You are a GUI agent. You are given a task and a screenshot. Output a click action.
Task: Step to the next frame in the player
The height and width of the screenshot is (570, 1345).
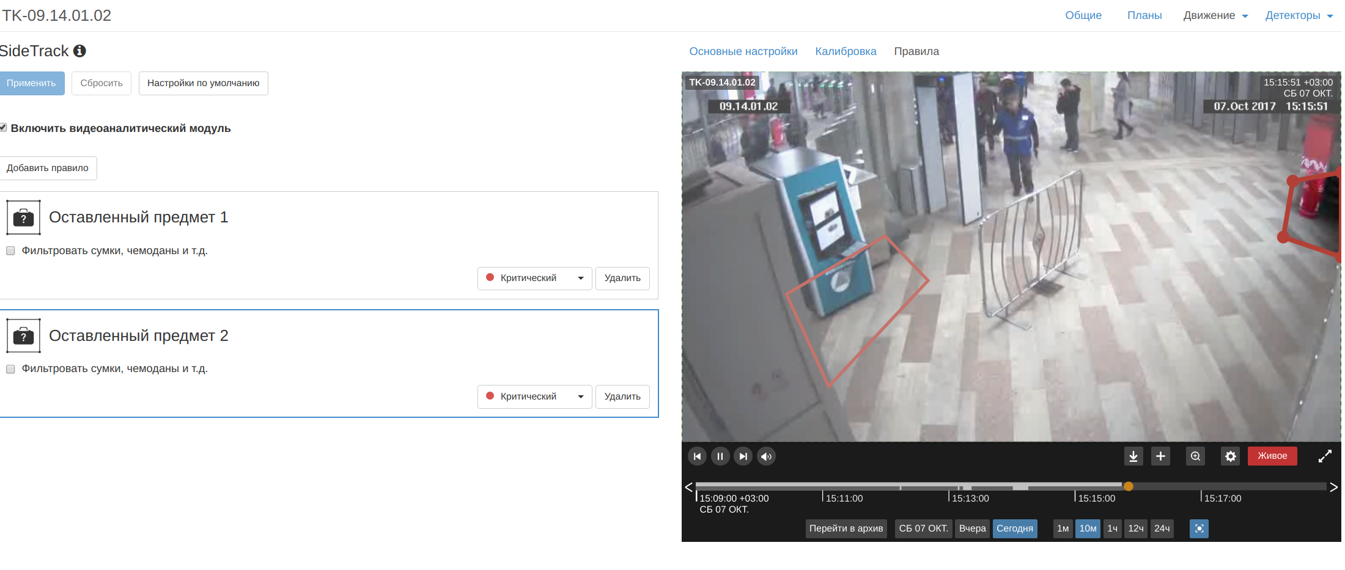(x=743, y=456)
